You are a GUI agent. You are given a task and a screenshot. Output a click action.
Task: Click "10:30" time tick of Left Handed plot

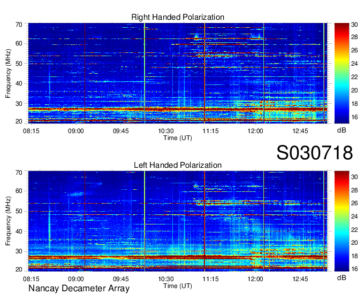tap(166, 279)
